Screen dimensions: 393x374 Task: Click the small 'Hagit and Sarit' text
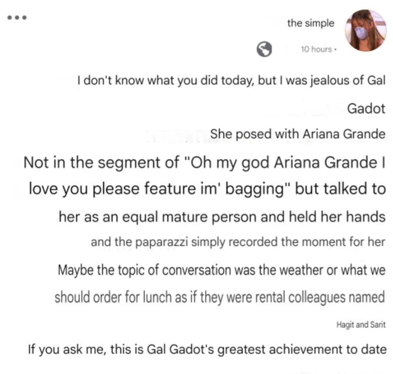pos(361,325)
